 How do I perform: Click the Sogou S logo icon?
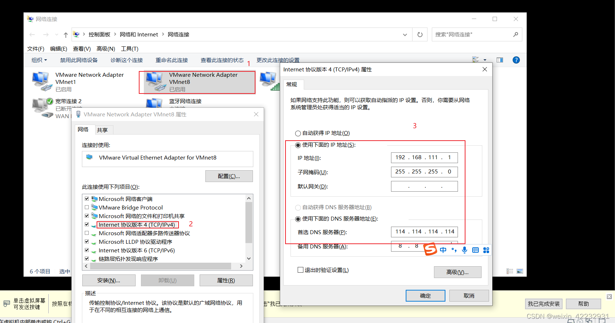tap(430, 249)
